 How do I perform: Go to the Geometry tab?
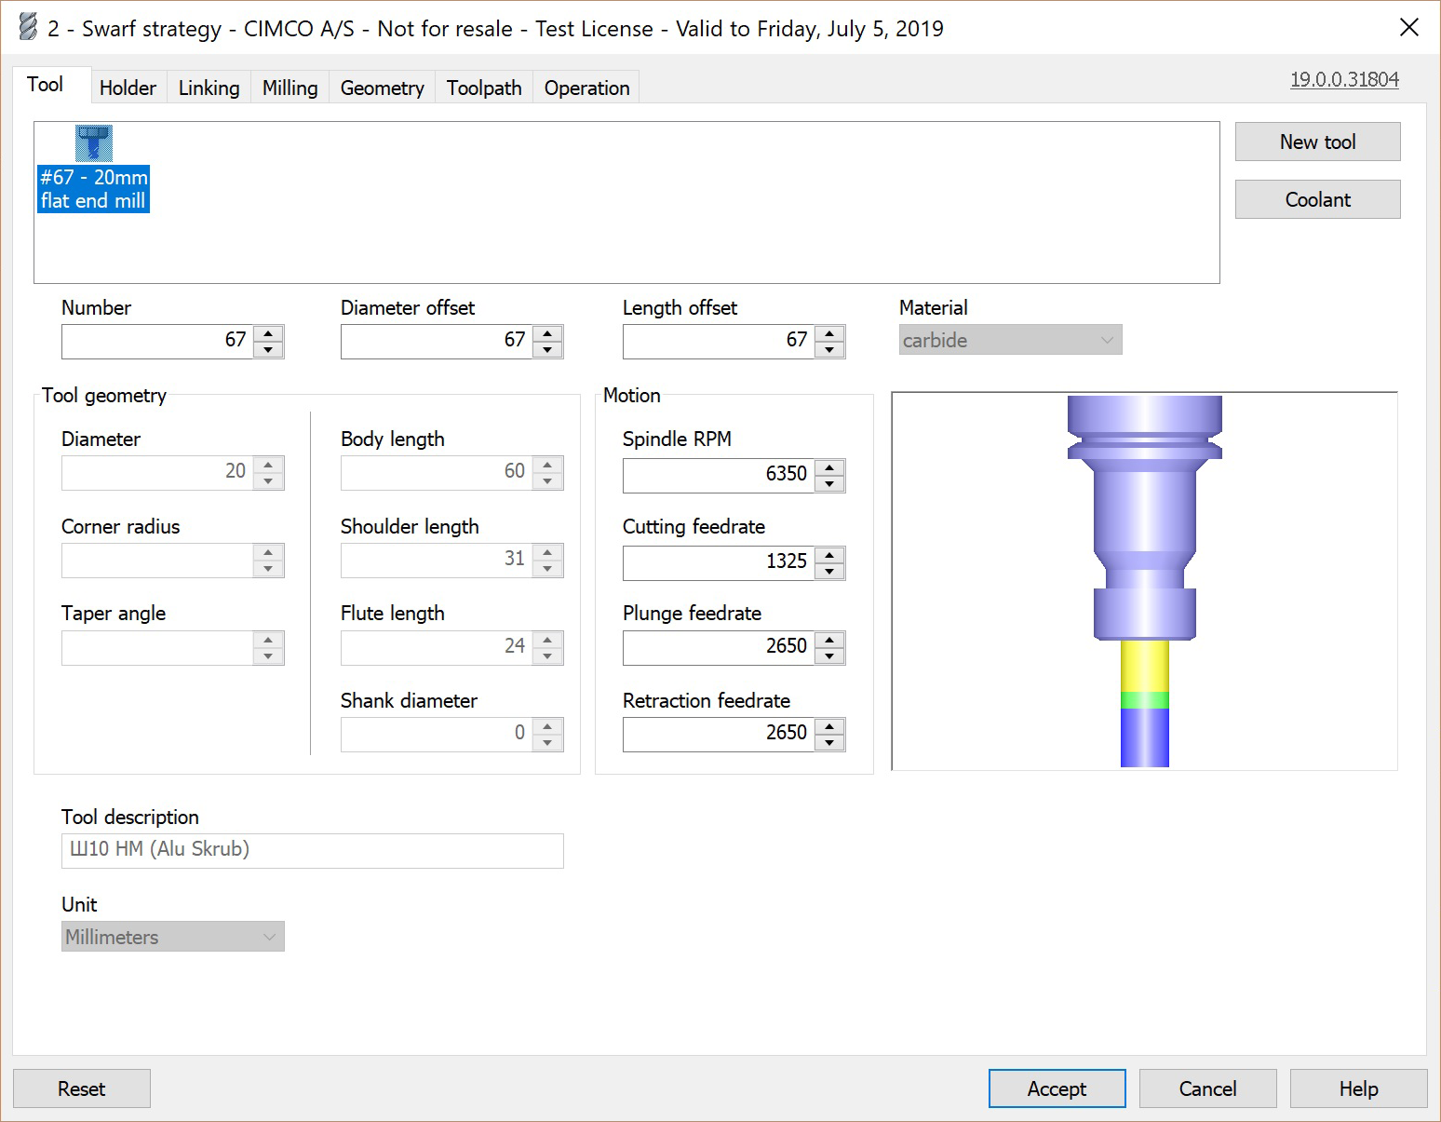[382, 88]
